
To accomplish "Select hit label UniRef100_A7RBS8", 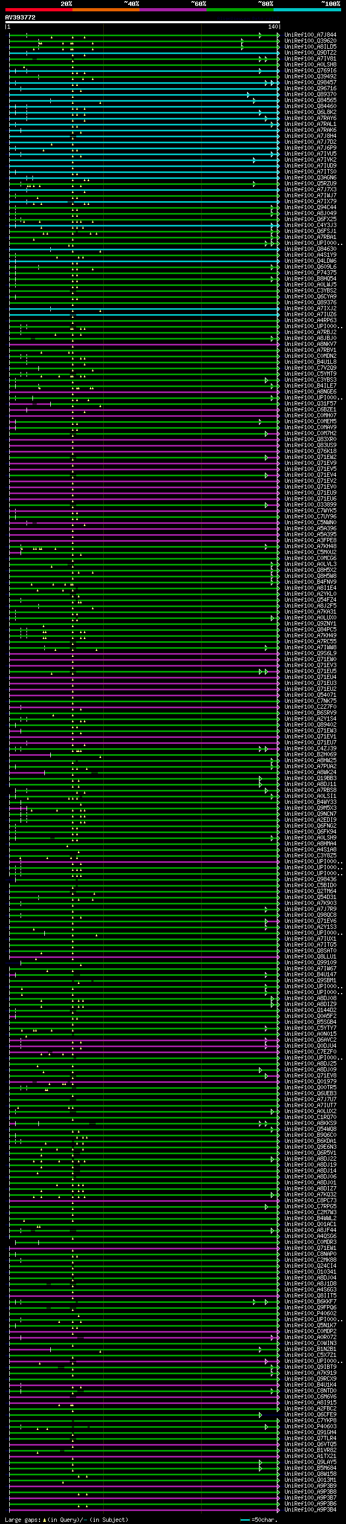I will click(x=310, y=790).
